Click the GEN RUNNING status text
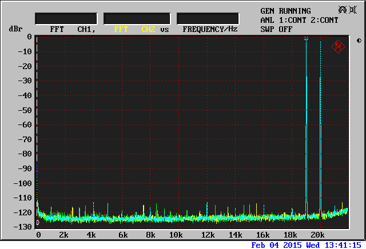 (285, 11)
